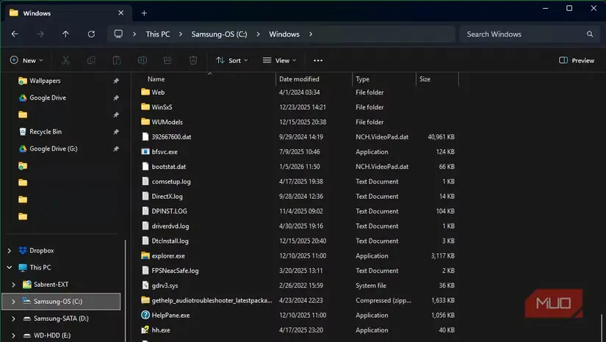Go up one folder level
Viewport: 606px width, 342px height.
[65, 34]
